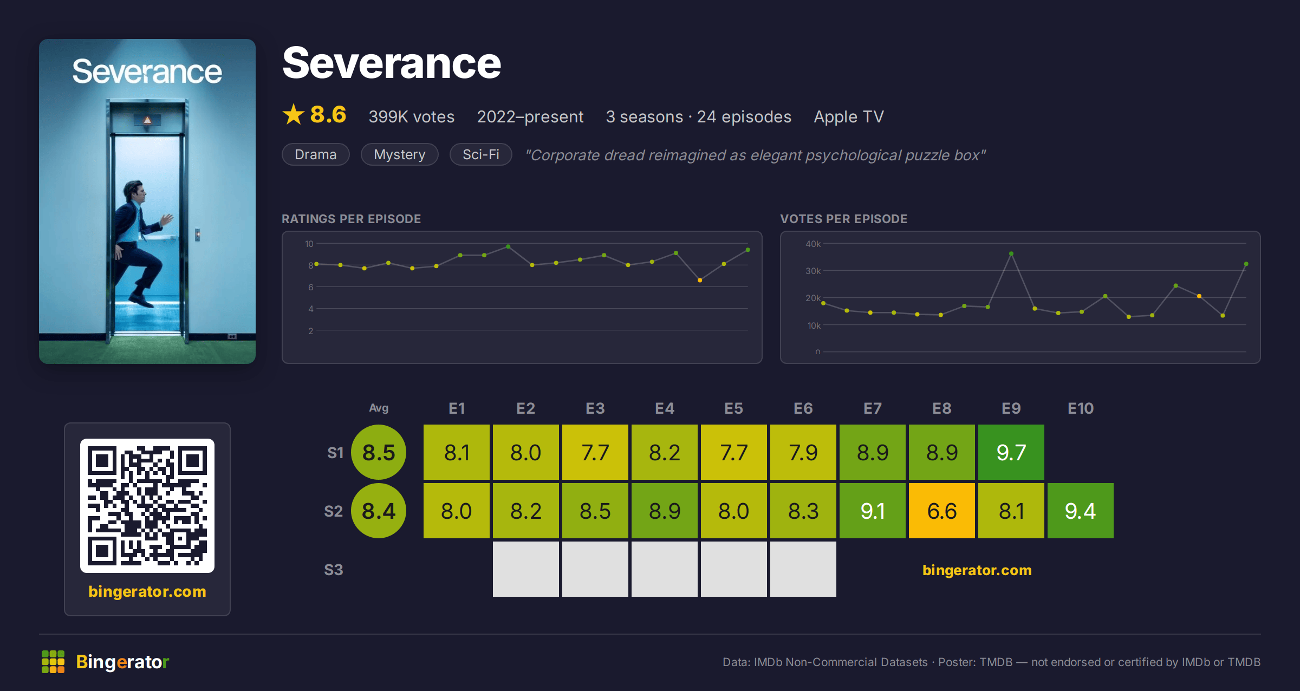Select the Drama genre tag
This screenshot has height=691, width=1300.
coord(316,154)
